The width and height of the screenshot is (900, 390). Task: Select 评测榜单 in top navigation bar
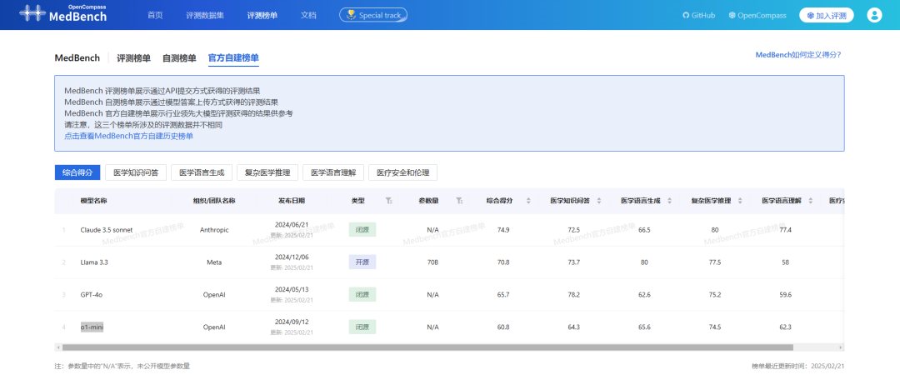tap(262, 16)
